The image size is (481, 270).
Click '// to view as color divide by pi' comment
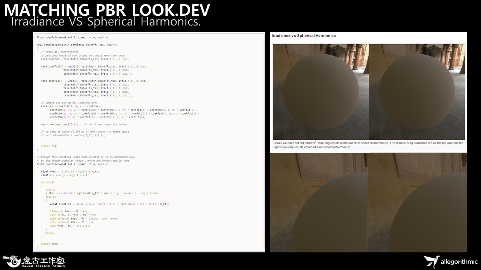[x=85, y=132]
